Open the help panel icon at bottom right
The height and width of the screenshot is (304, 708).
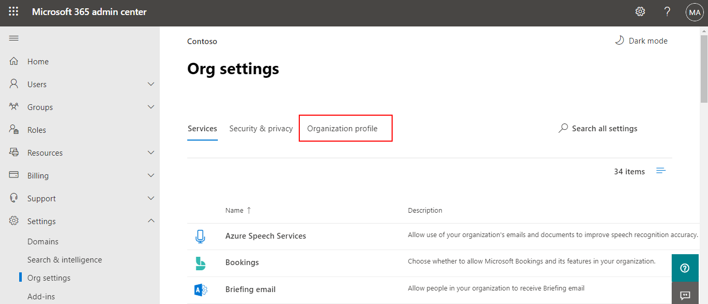pyautogui.click(x=685, y=268)
